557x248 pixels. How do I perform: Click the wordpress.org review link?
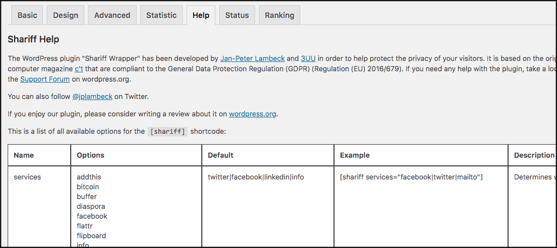tap(252, 114)
